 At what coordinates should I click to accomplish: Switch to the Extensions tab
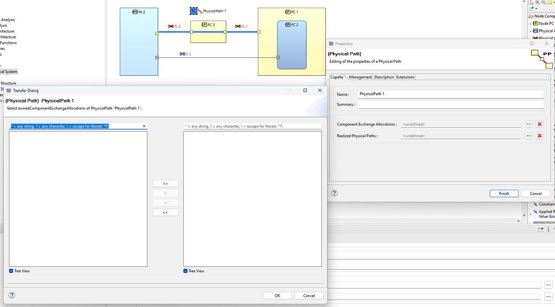405,77
